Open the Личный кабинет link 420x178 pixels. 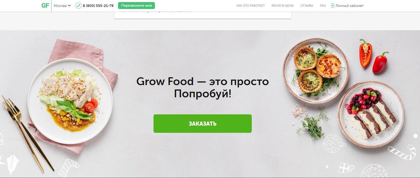coord(349,6)
